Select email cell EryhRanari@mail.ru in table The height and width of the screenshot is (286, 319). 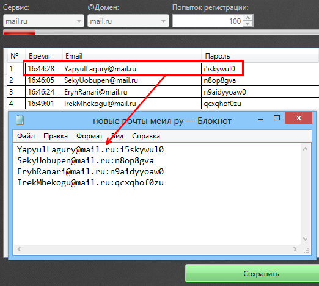click(x=131, y=92)
